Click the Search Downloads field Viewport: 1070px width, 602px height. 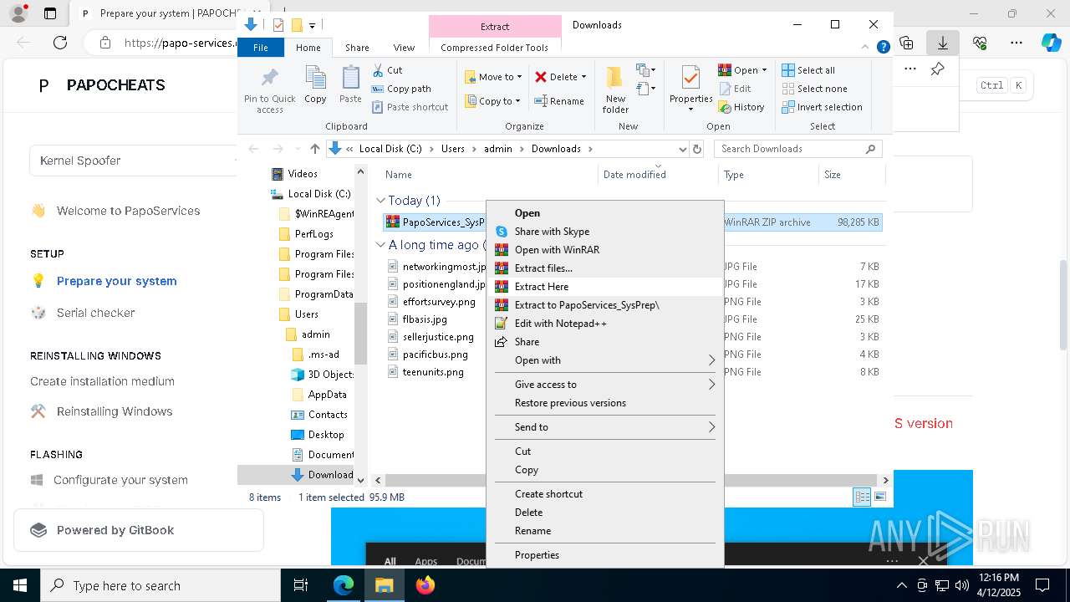pyautogui.click(x=798, y=149)
